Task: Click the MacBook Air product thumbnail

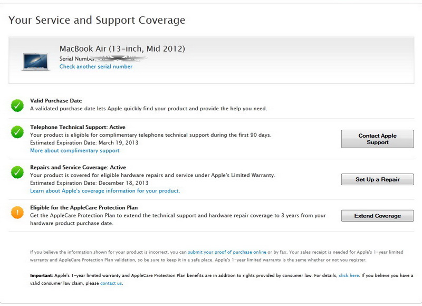Action: click(36, 61)
